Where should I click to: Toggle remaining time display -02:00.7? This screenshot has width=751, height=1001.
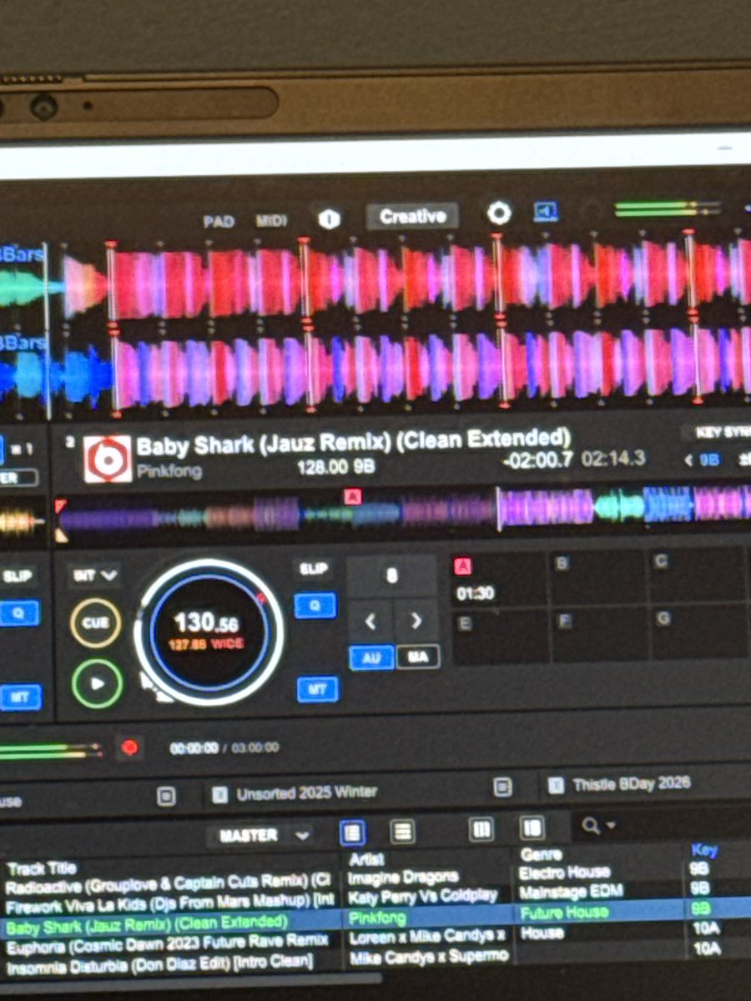coord(537,460)
